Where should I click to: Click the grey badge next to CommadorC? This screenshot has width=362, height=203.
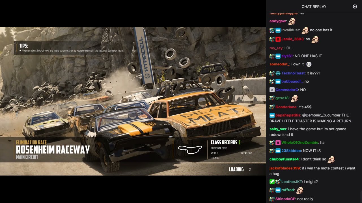[272, 90]
